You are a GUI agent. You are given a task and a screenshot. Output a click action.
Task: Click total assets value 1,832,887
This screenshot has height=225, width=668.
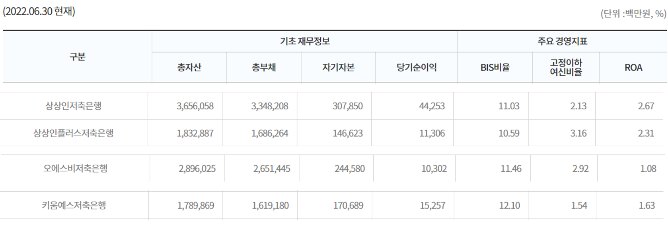tap(195, 133)
